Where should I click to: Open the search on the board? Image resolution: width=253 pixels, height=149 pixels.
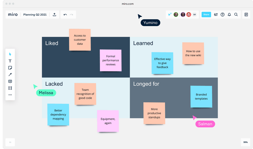click(x=236, y=14)
